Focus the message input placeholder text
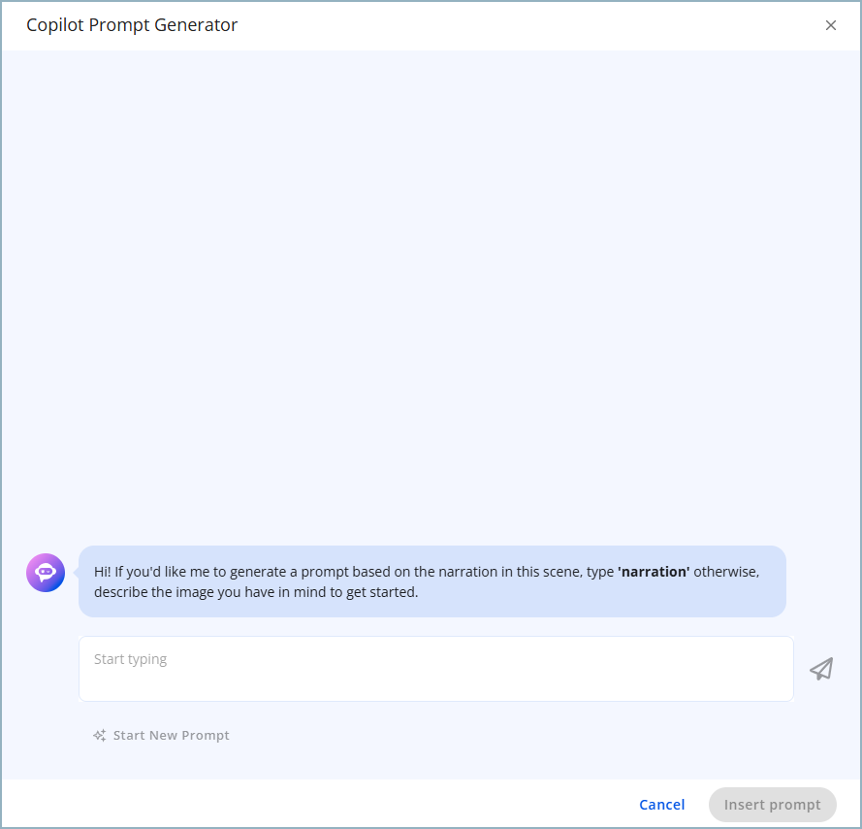The height and width of the screenshot is (829, 862). coord(130,659)
